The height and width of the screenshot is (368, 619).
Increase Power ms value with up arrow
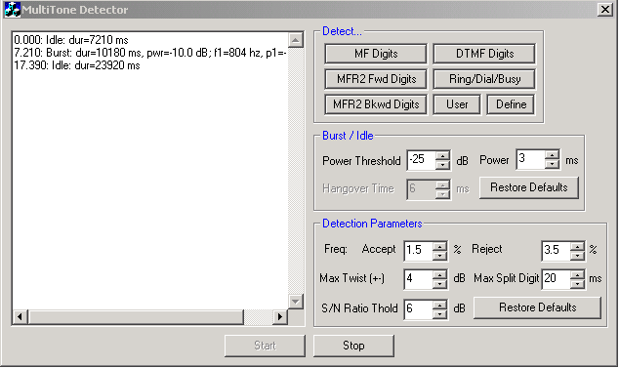pos(552,154)
